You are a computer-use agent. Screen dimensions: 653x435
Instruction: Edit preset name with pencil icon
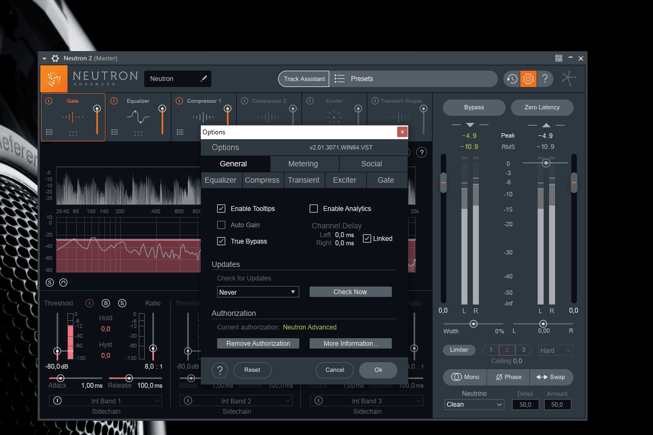tap(204, 79)
